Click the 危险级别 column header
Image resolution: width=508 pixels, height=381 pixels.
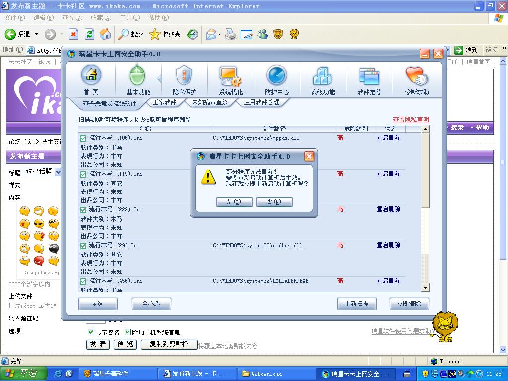(x=356, y=129)
